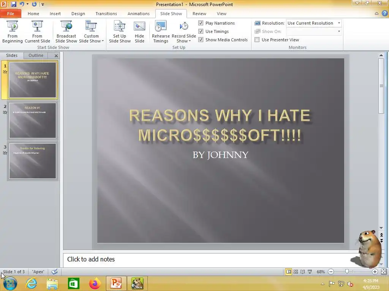Click animation star icon beside slide 3
Viewport: 389px width, 291px height.
coord(5,153)
